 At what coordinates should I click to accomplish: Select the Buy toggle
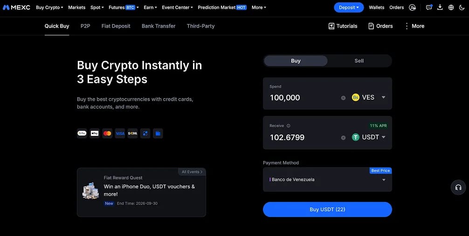coord(296,61)
